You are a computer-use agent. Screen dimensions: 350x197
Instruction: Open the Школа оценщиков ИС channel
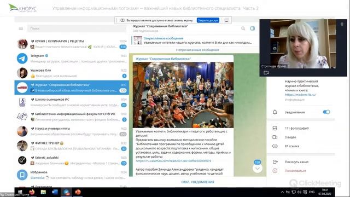tap(72, 102)
